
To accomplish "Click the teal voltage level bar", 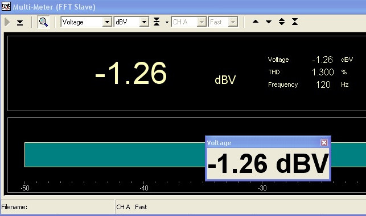I will coord(114,155).
